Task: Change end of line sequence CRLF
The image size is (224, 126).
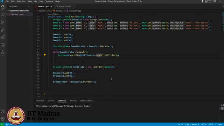Action: 211,124
